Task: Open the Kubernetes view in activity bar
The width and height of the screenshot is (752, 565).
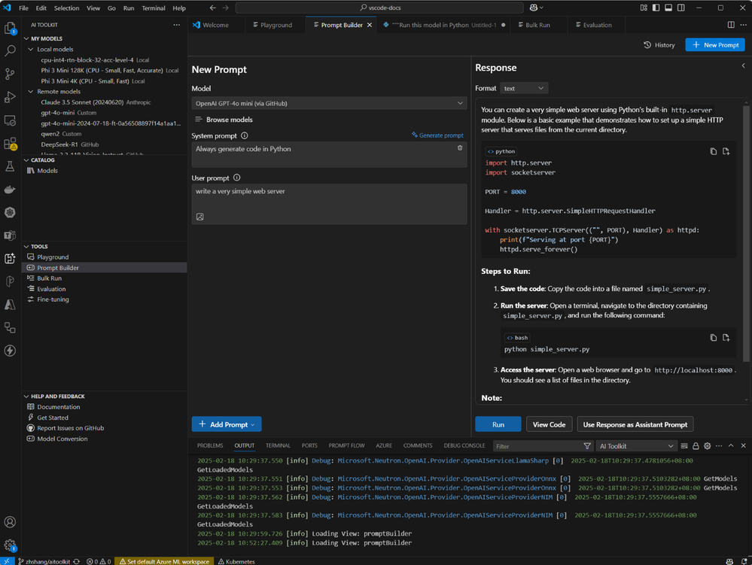Action: [x=10, y=212]
